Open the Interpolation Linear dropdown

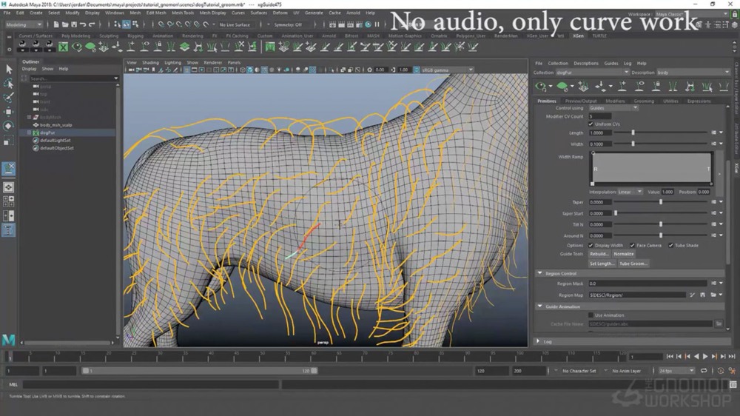[x=630, y=192]
